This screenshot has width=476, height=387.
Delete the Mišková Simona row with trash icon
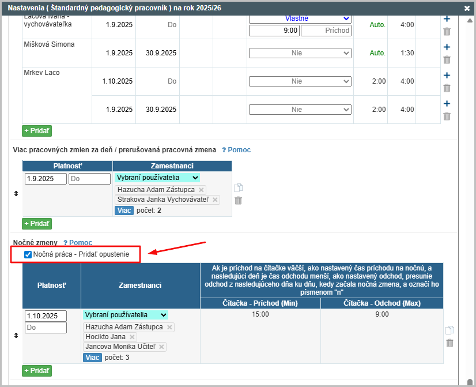[447, 59]
